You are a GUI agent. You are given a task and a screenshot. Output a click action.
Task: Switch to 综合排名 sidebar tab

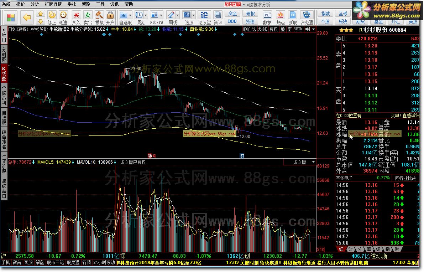click(x=4, y=140)
